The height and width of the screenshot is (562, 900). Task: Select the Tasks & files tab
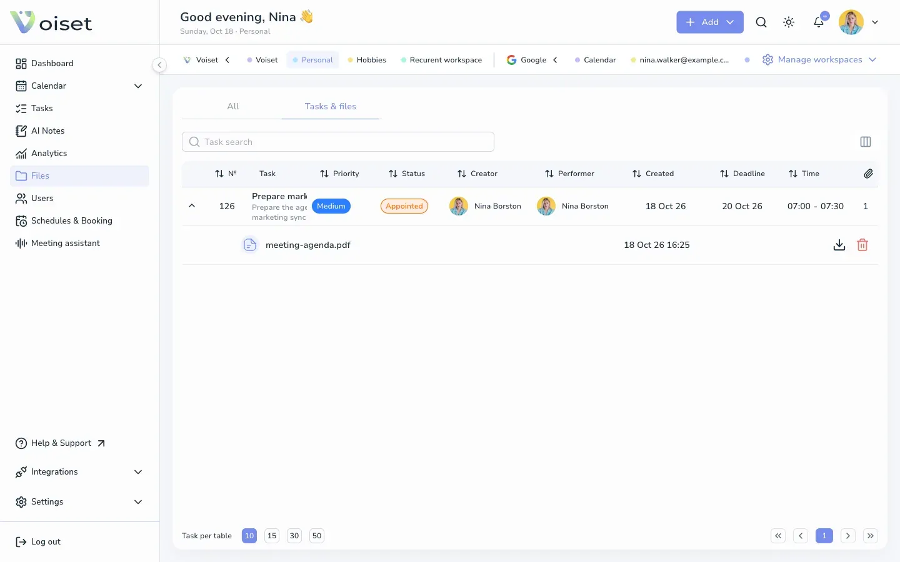point(331,107)
